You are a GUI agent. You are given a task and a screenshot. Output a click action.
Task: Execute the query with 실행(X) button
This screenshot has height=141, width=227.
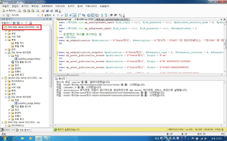coord(47,15)
